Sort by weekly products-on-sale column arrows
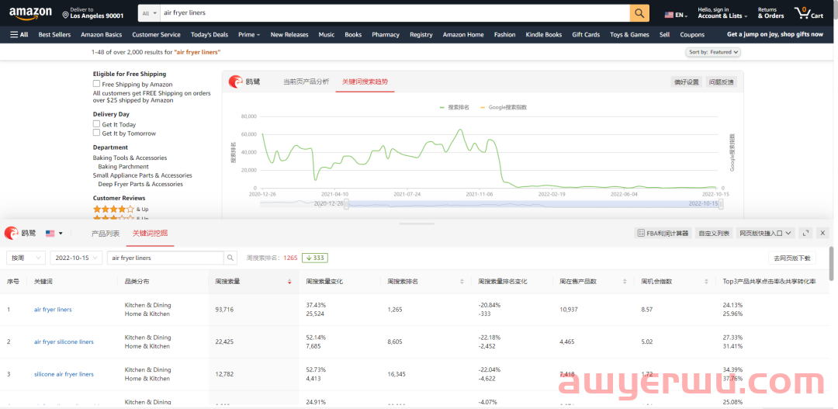The image size is (838, 409). click(x=624, y=281)
